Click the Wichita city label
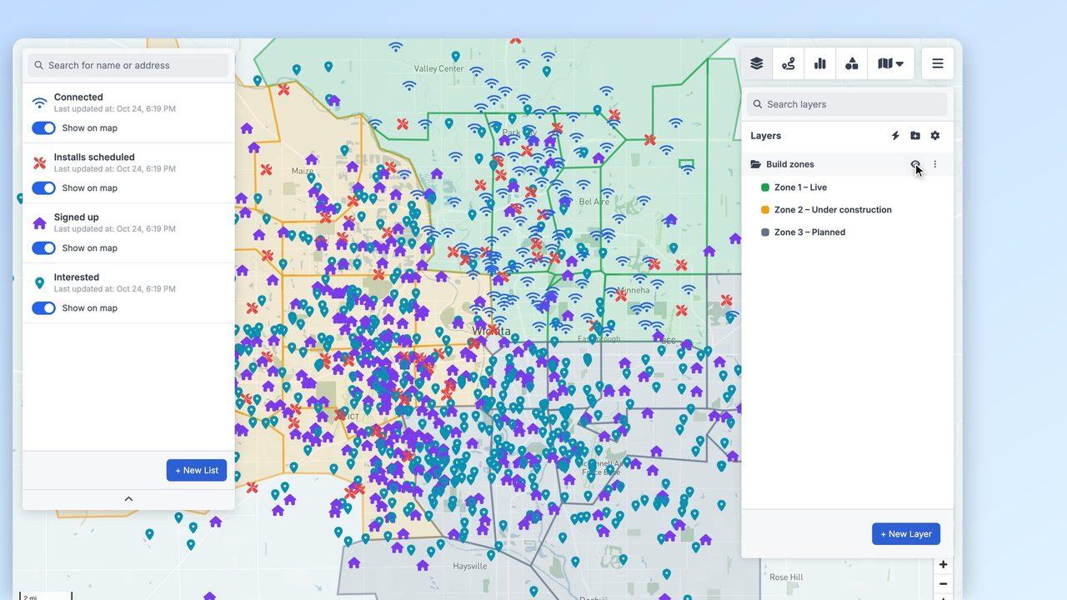 pos(491,331)
